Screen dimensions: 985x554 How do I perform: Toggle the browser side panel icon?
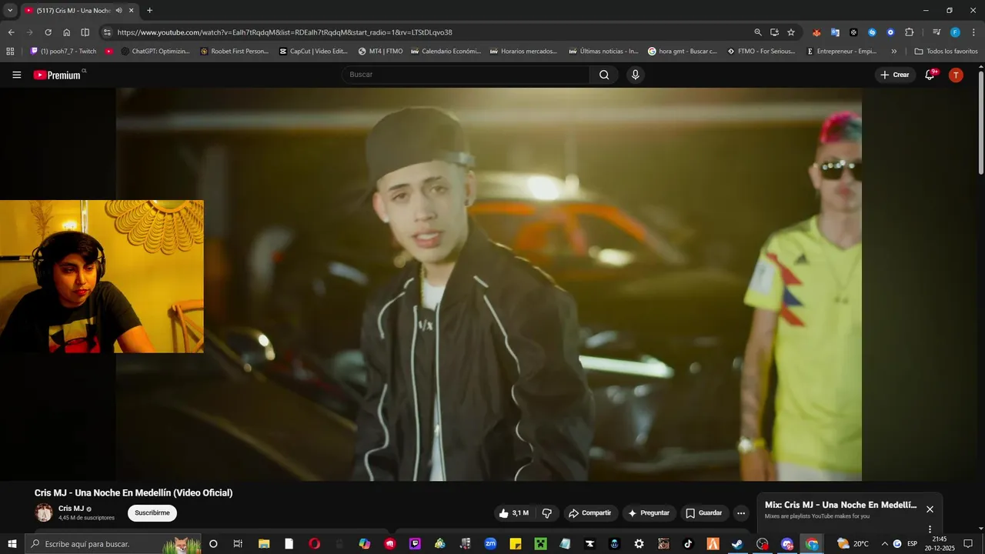(x=85, y=32)
